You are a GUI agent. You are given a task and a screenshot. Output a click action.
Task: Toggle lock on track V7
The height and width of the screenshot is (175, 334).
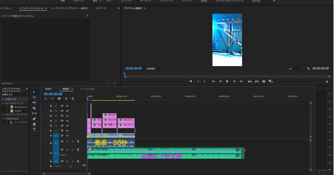tap(51, 106)
